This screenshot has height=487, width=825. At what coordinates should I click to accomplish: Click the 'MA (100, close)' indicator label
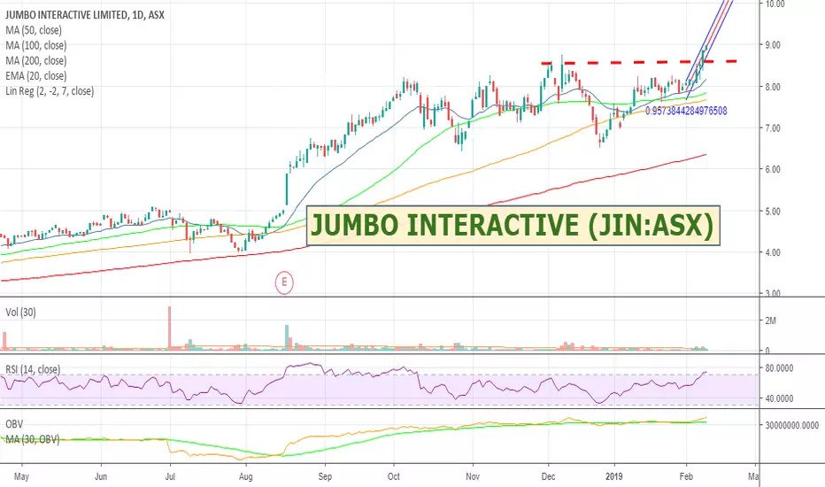click(35, 45)
